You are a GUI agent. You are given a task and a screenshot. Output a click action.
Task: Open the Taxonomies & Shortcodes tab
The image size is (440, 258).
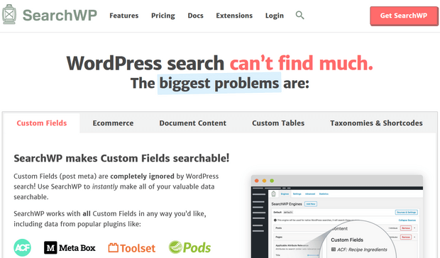coord(376,123)
